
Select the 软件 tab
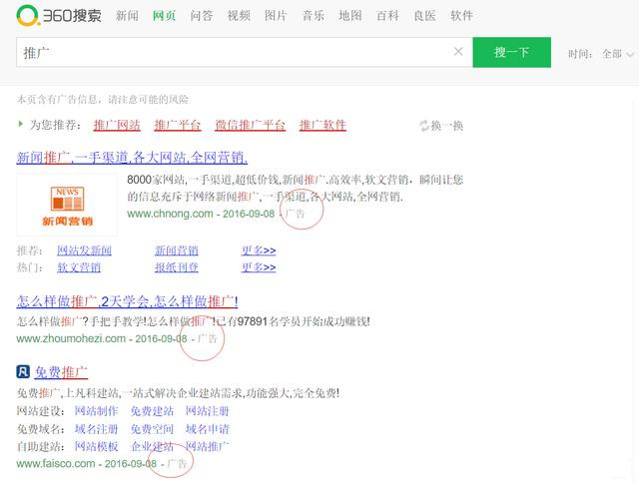461,16
